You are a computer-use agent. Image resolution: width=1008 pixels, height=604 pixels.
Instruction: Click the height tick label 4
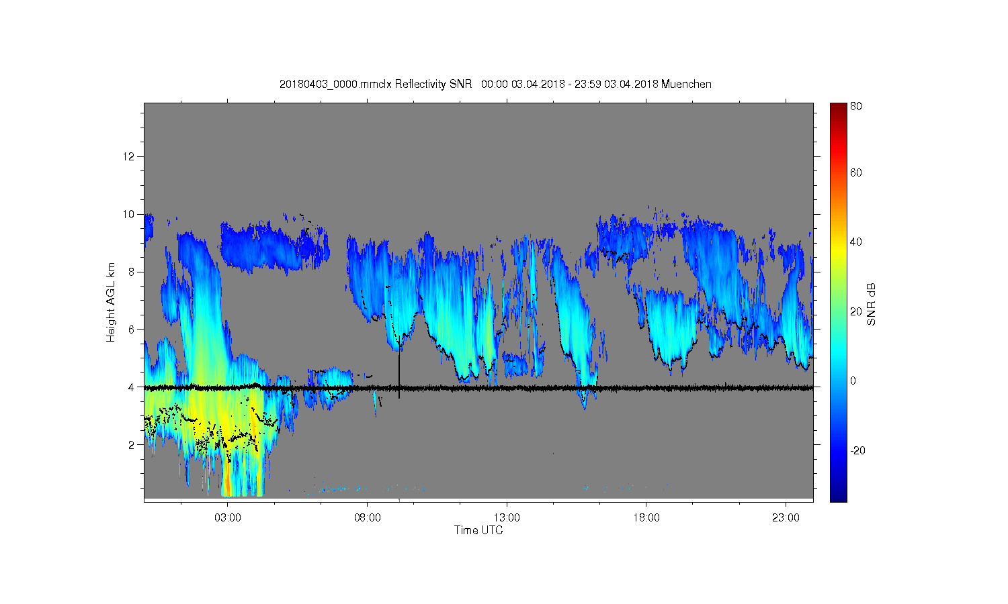coord(132,387)
